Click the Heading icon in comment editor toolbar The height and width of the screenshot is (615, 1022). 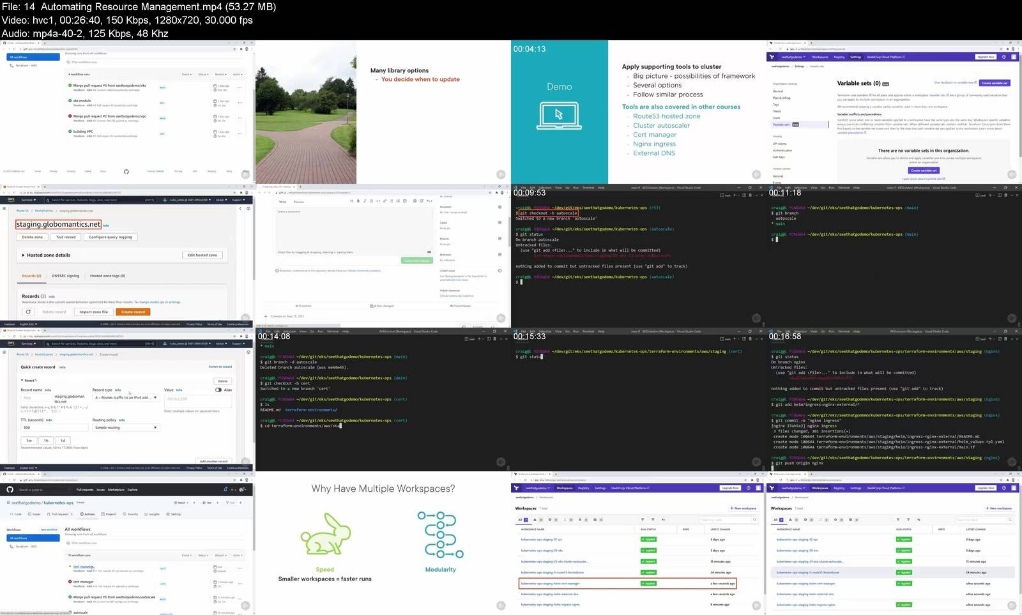coord(351,201)
